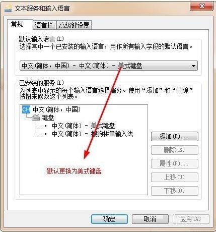Open the 中文(简体) - 美式键盘 combo box
This screenshot has width=216, height=232.
point(109,66)
